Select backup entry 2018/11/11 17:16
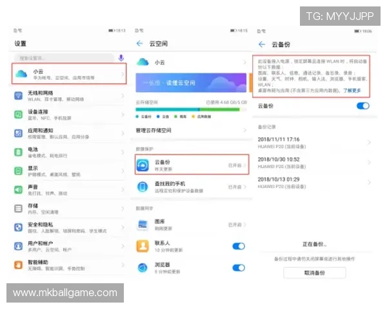The image size is (387, 309). point(314,142)
